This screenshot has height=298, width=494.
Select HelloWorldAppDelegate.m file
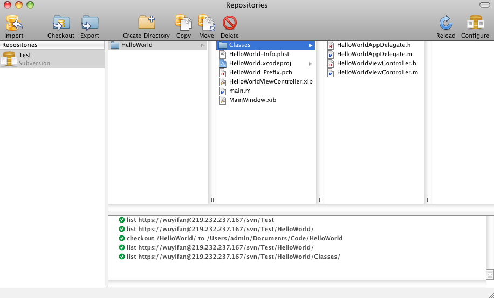tap(374, 54)
